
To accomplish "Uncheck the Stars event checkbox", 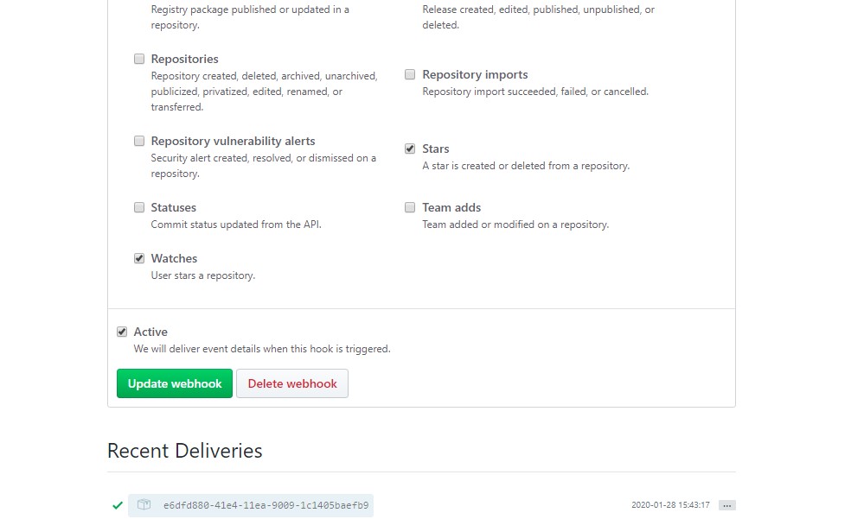I will click(x=410, y=149).
